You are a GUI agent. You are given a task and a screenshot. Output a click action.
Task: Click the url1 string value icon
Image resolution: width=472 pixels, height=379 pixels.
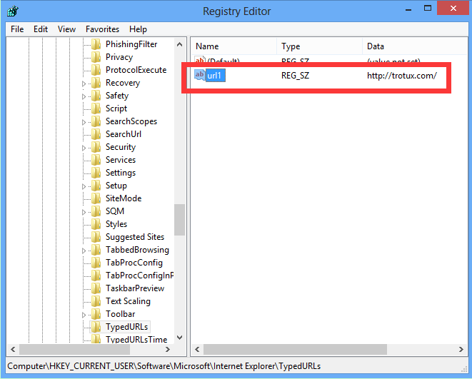pos(199,76)
